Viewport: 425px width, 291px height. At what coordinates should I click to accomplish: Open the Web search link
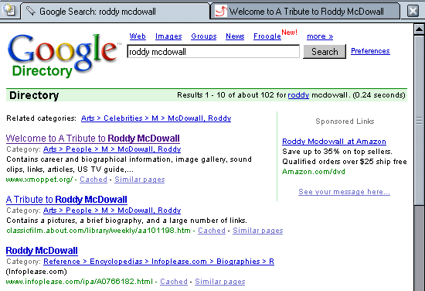pos(138,36)
